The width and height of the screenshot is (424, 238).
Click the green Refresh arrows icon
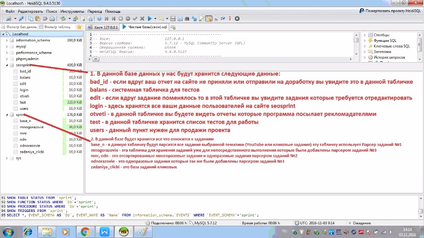(63, 19)
